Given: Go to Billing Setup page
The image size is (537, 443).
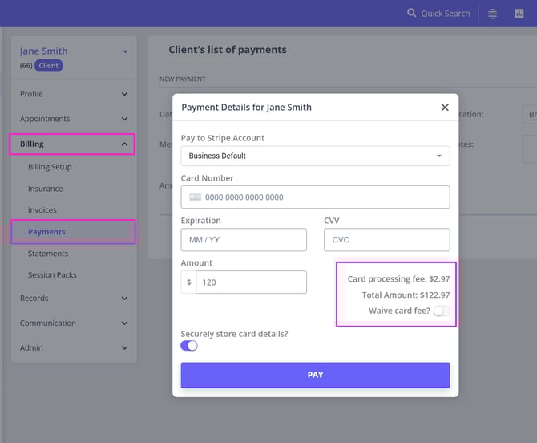Looking at the screenshot, I should pyautogui.click(x=50, y=167).
